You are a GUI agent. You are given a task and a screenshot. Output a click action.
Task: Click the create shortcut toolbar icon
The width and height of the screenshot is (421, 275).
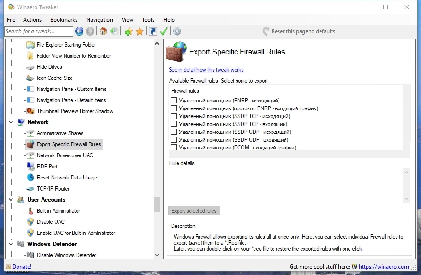pos(153,31)
